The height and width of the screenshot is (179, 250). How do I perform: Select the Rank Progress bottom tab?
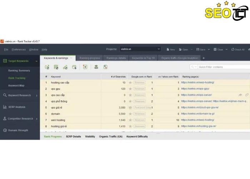pyautogui.click(x=53, y=136)
